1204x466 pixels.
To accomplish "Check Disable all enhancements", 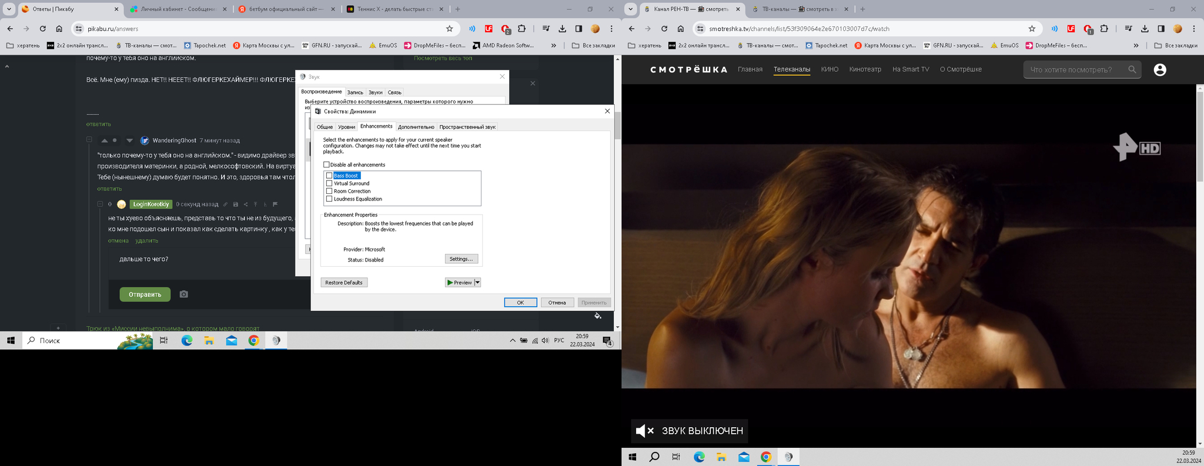I will click(326, 165).
